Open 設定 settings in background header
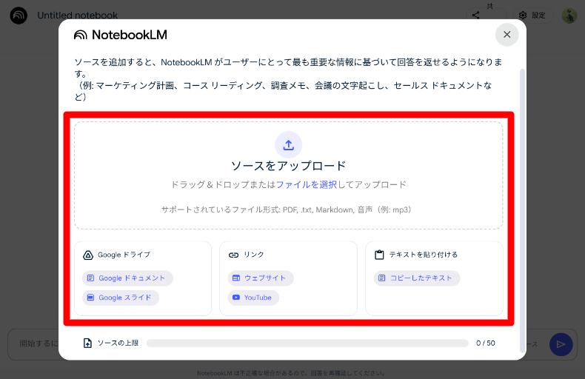 point(532,16)
